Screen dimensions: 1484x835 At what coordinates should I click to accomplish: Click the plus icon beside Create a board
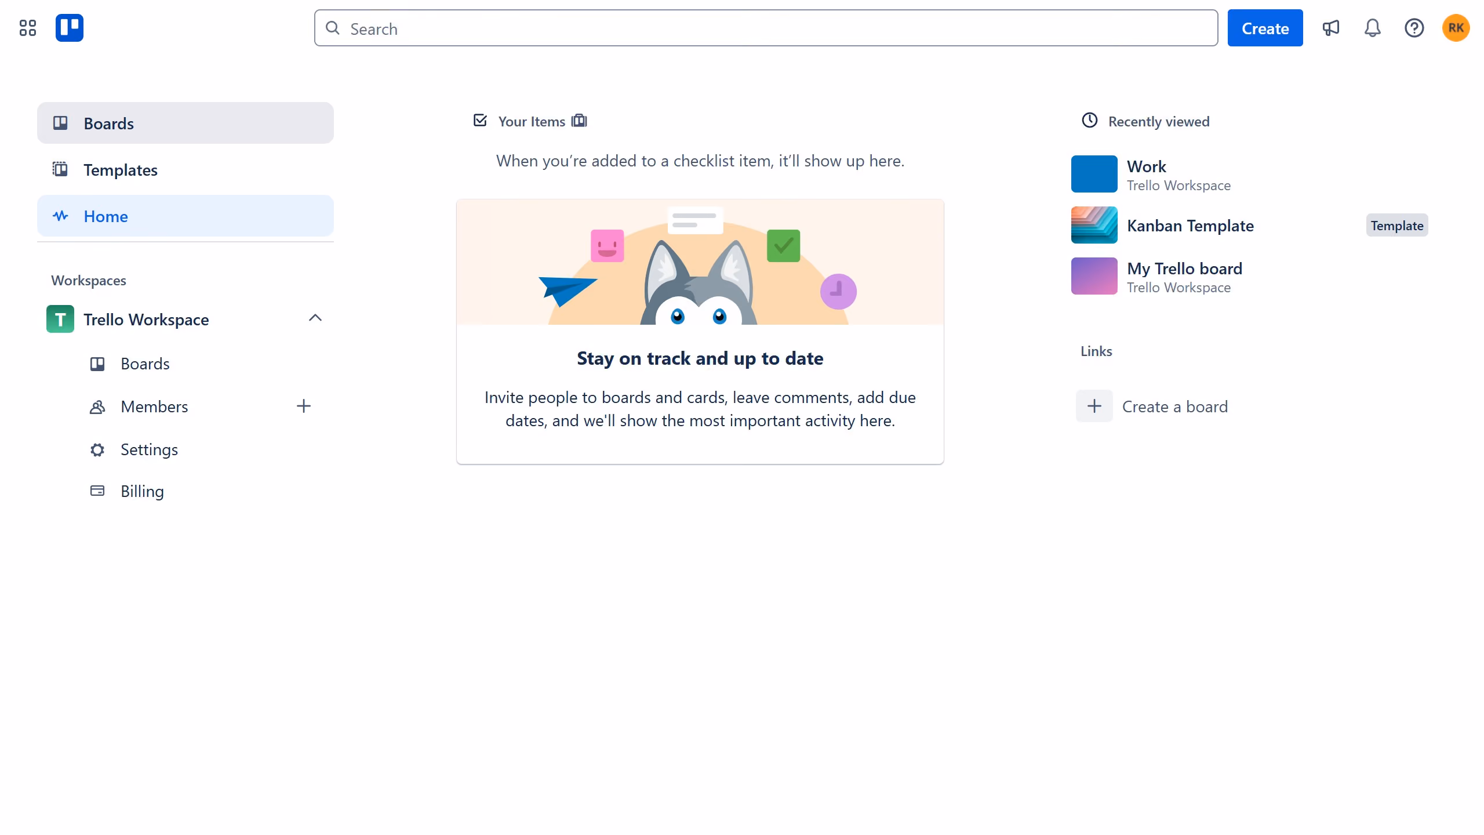pos(1094,406)
